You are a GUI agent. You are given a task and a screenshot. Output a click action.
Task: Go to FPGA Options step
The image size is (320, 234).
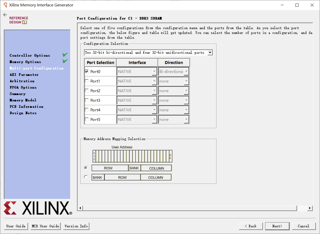coord(23,87)
